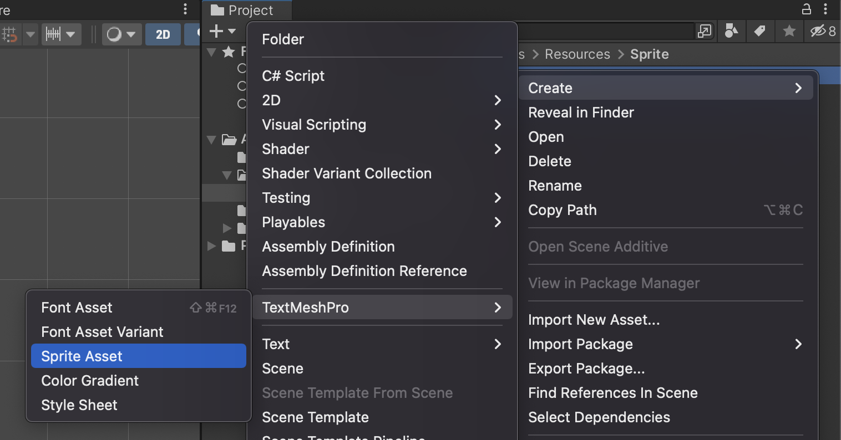Toggle 2D view mode
Viewport: 841px width, 440px height.
pyautogui.click(x=163, y=34)
